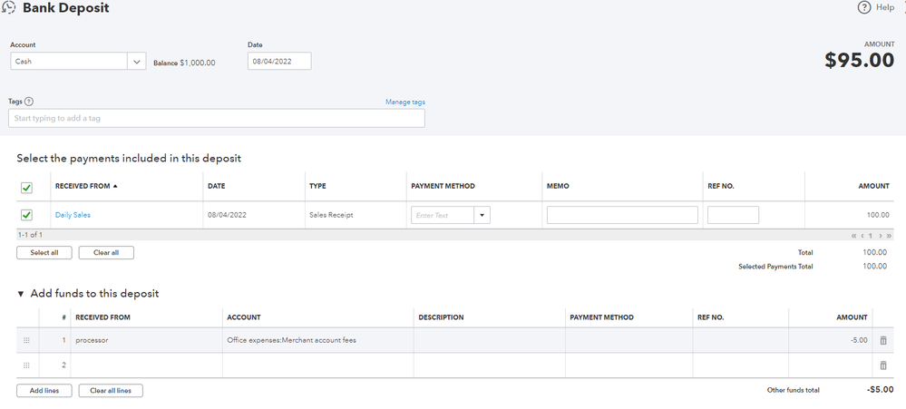Click the Sales Receipt type cell
The width and height of the screenshot is (906, 409).
tap(331, 215)
